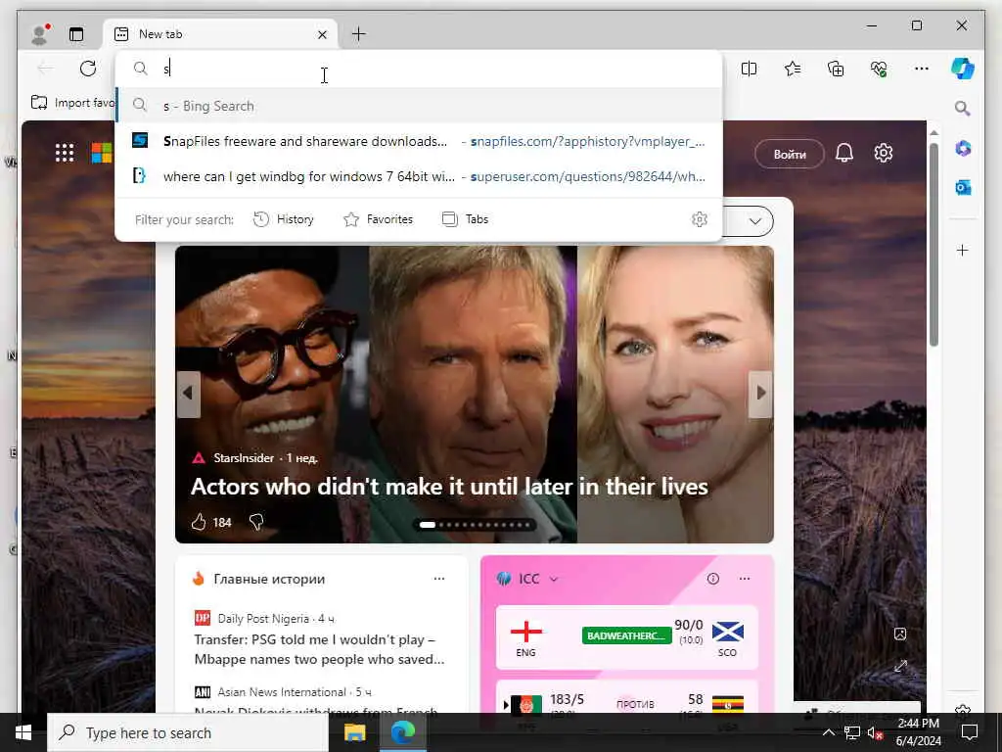Click Edge icon in taskbar
The image size is (1002, 752).
pyautogui.click(x=402, y=732)
